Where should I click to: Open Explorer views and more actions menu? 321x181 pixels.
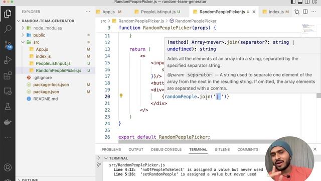click(x=88, y=12)
